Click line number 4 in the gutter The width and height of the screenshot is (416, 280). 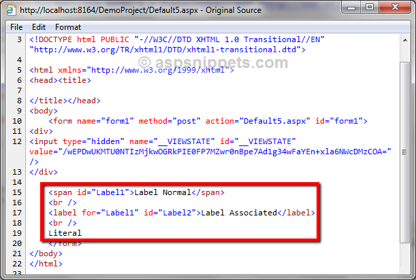coord(19,60)
